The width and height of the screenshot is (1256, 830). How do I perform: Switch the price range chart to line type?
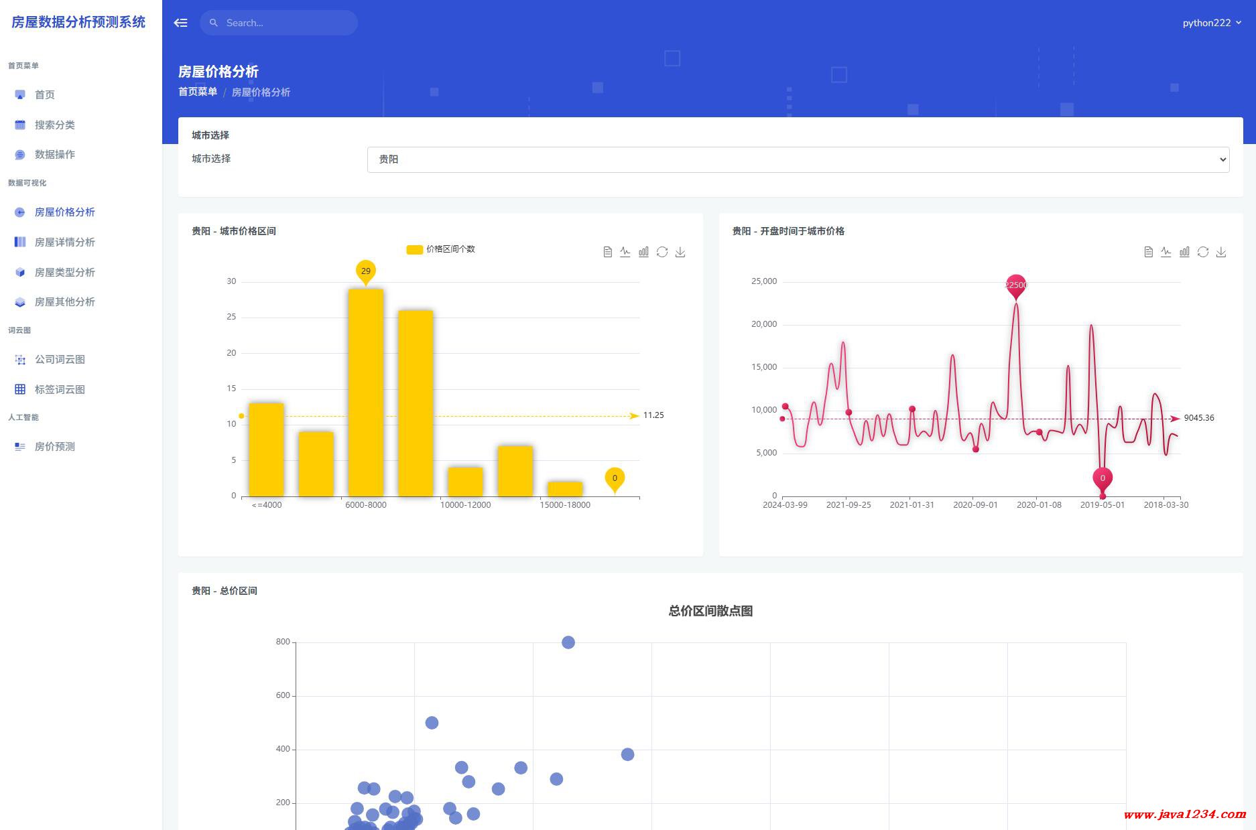pyautogui.click(x=625, y=252)
